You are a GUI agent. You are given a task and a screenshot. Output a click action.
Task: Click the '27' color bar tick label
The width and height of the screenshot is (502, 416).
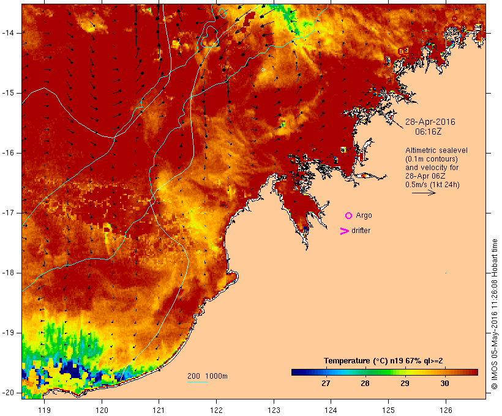(x=326, y=384)
